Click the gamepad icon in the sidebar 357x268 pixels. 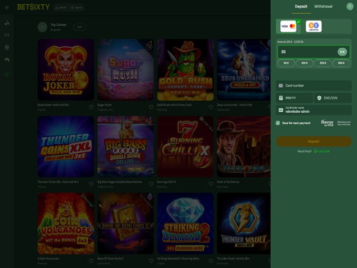pyautogui.click(x=7, y=60)
